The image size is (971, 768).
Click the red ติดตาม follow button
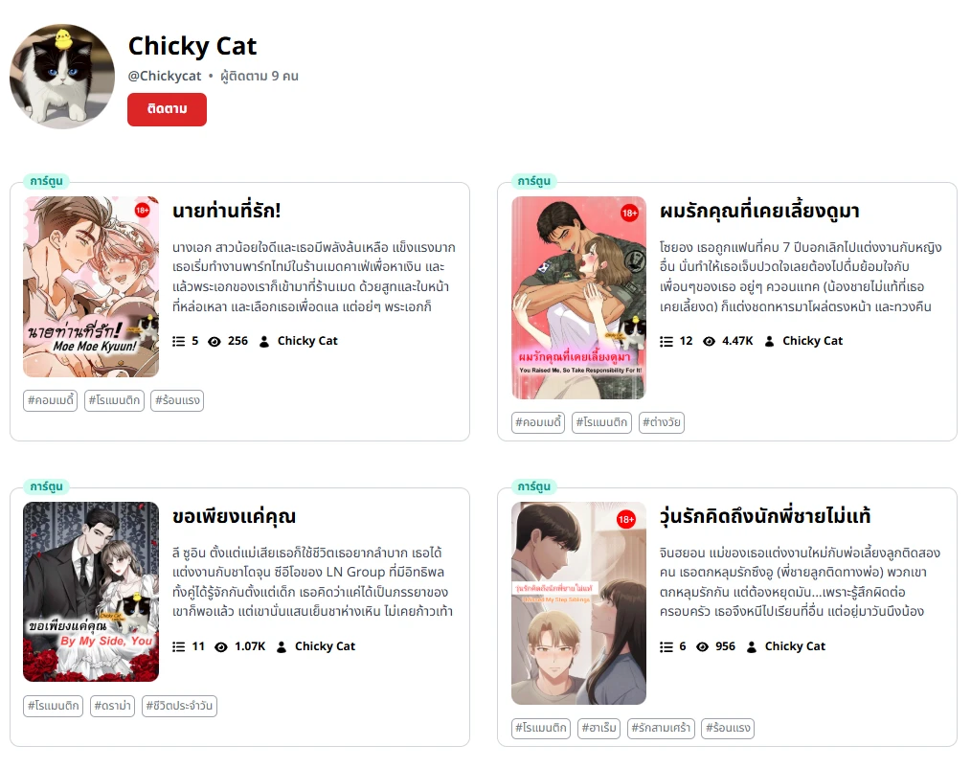[168, 109]
